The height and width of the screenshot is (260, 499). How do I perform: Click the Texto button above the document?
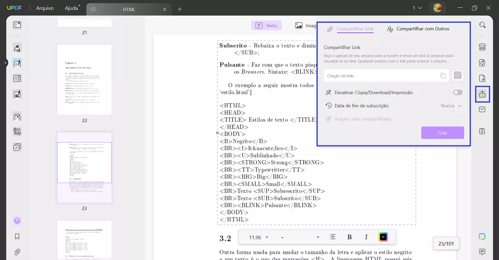tap(266, 25)
